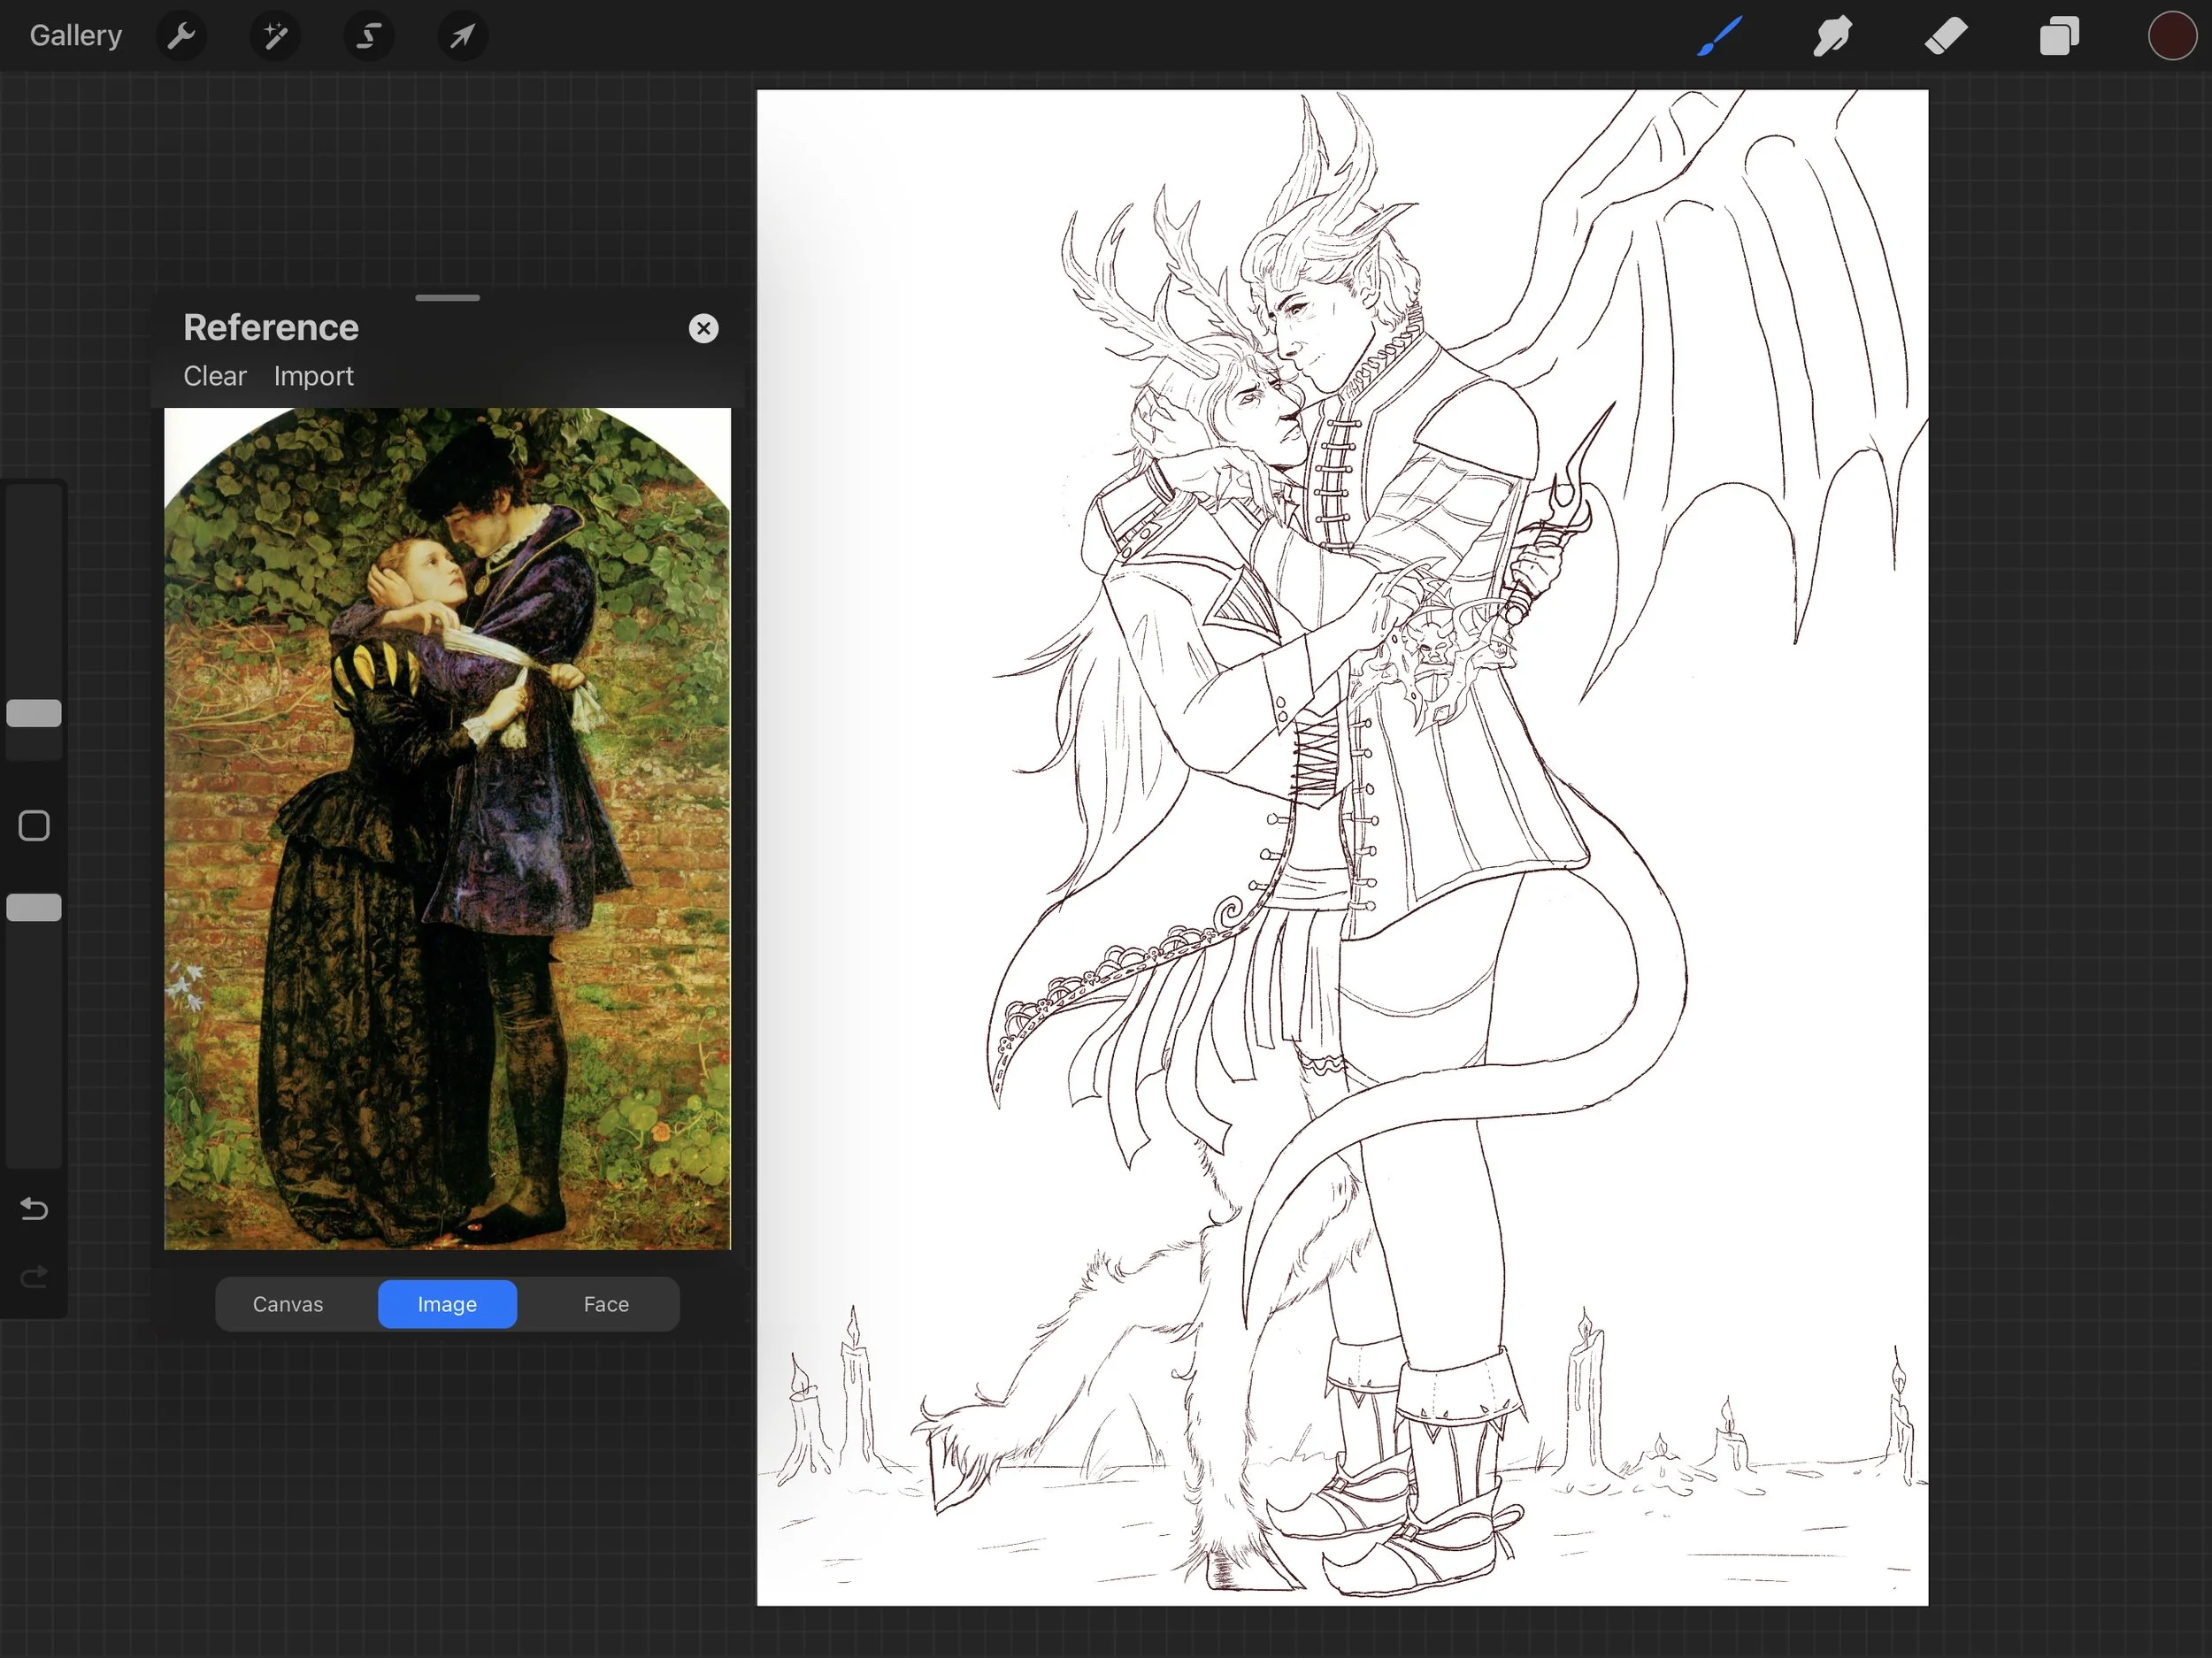Select the Image reference tab
The width and height of the screenshot is (2212, 1658).
(447, 1304)
